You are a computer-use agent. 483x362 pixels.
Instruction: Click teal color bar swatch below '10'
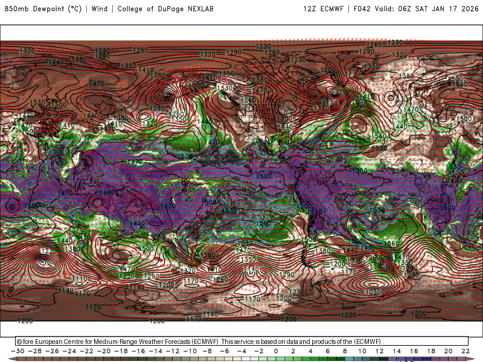coord(366,360)
